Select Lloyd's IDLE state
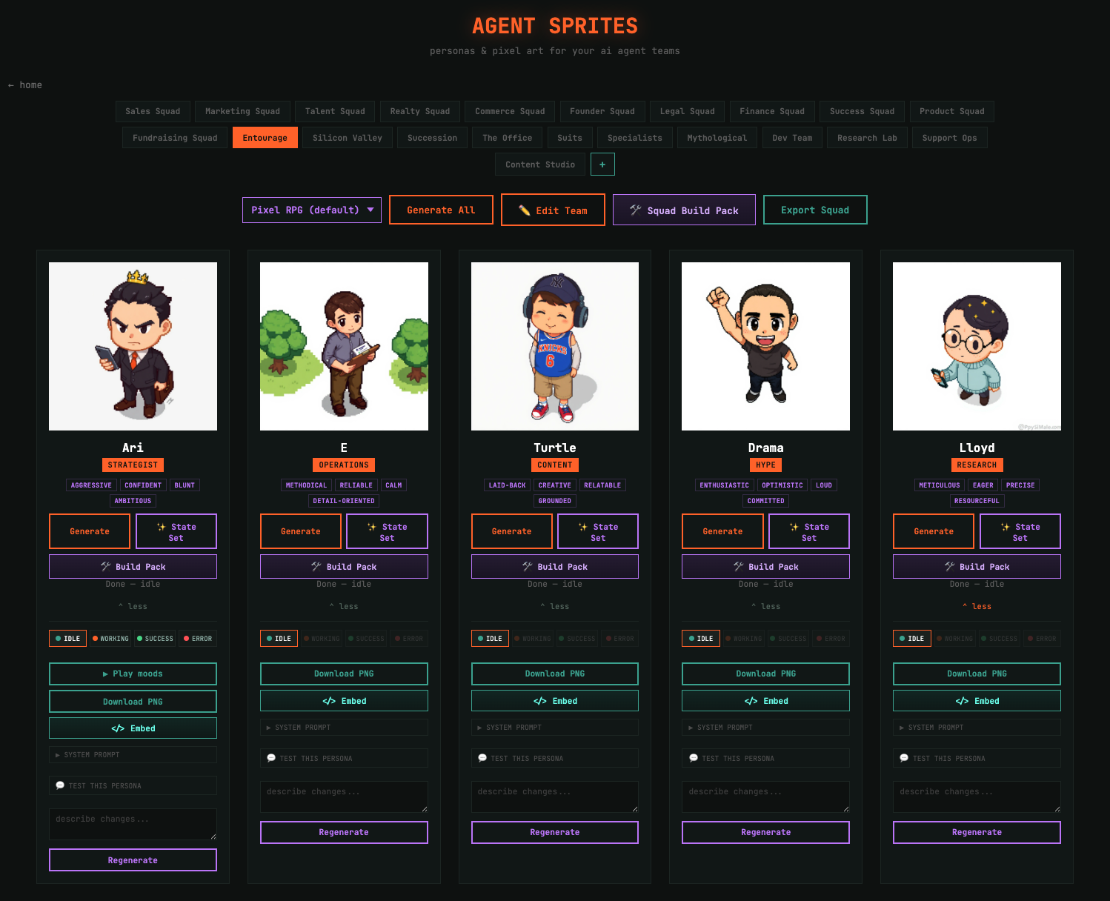 [912, 638]
